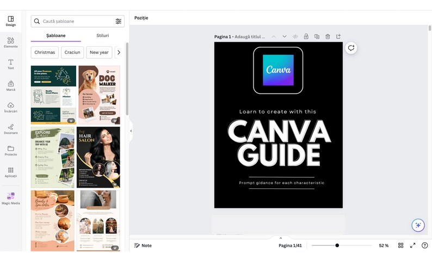Image resolution: width=432 pixels, height=270 pixels.
Task: Switch to the Stiluri tab
Action: point(103,35)
